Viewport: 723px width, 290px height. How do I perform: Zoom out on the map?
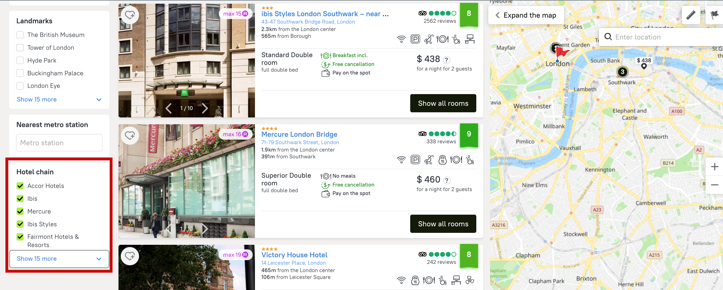pyautogui.click(x=714, y=185)
